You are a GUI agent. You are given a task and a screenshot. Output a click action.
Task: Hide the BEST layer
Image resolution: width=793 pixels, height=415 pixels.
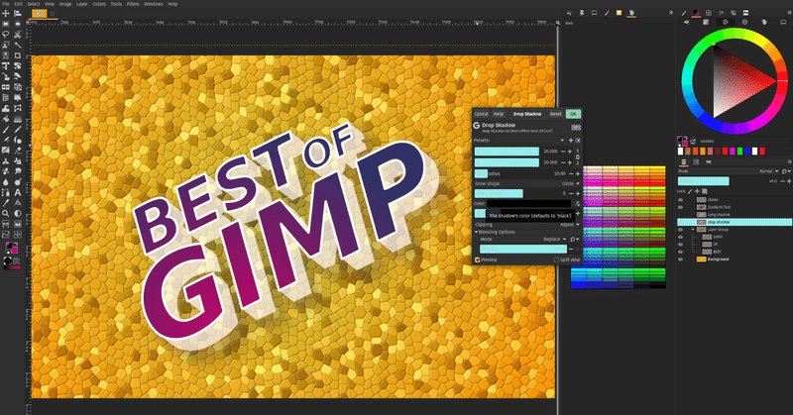680,252
